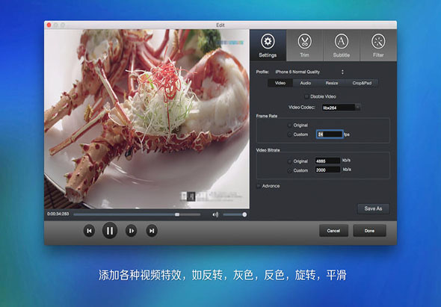Click the custom frame rate fps field
The width and height of the screenshot is (441, 307).
pyautogui.click(x=330, y=134)
